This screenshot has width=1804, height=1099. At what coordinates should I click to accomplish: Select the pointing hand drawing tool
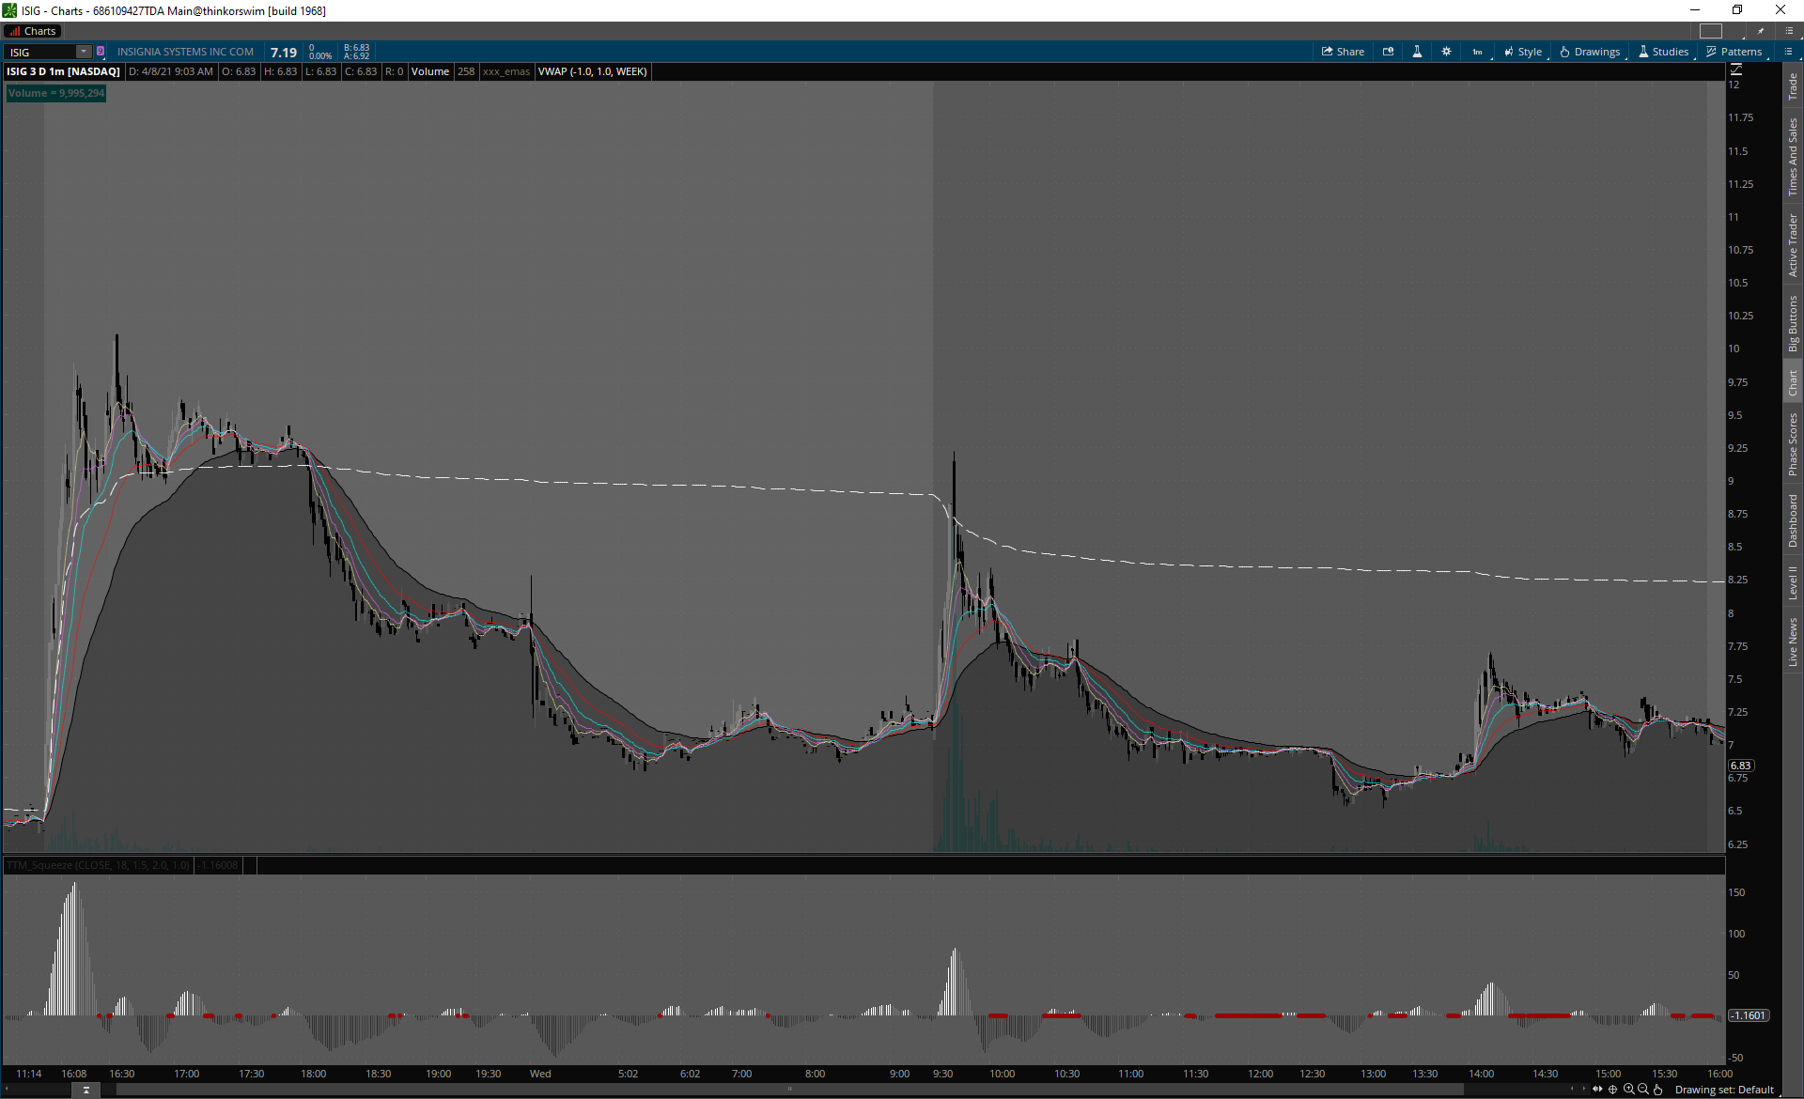click(x=1658, y=1090)
